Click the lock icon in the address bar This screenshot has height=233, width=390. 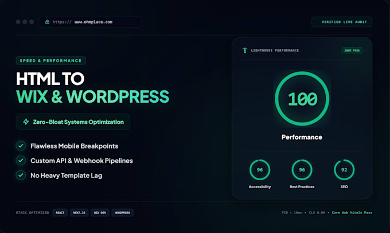click(x=47, y=22)
